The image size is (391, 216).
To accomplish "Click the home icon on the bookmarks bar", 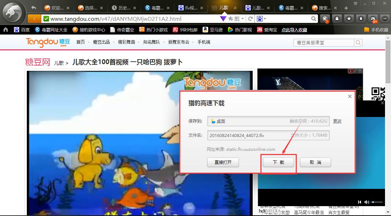I will (6, 30).
